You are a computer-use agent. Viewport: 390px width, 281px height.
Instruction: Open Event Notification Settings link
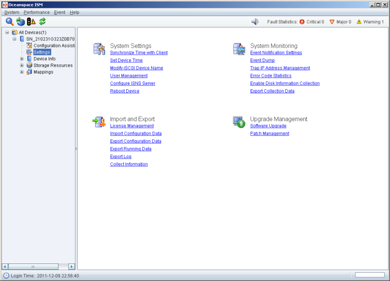click(276, 53)
